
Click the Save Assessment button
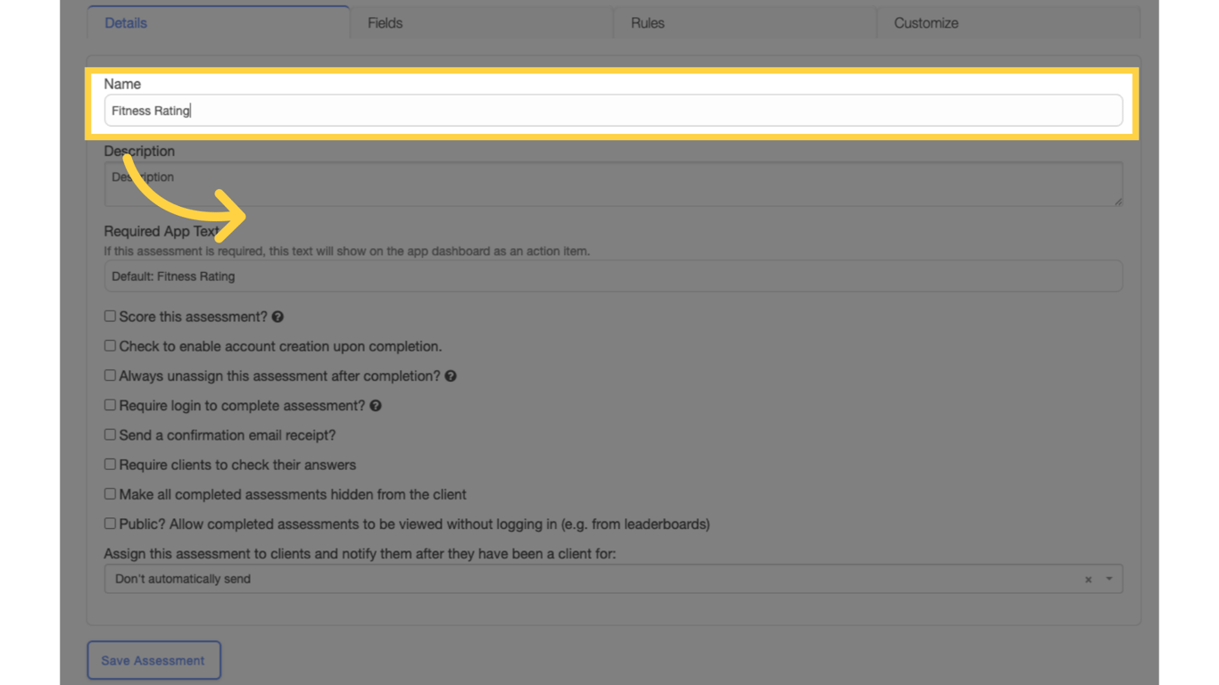coord(153,660)
